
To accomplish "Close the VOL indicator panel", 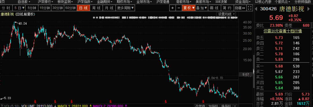I will coord(235,106).
